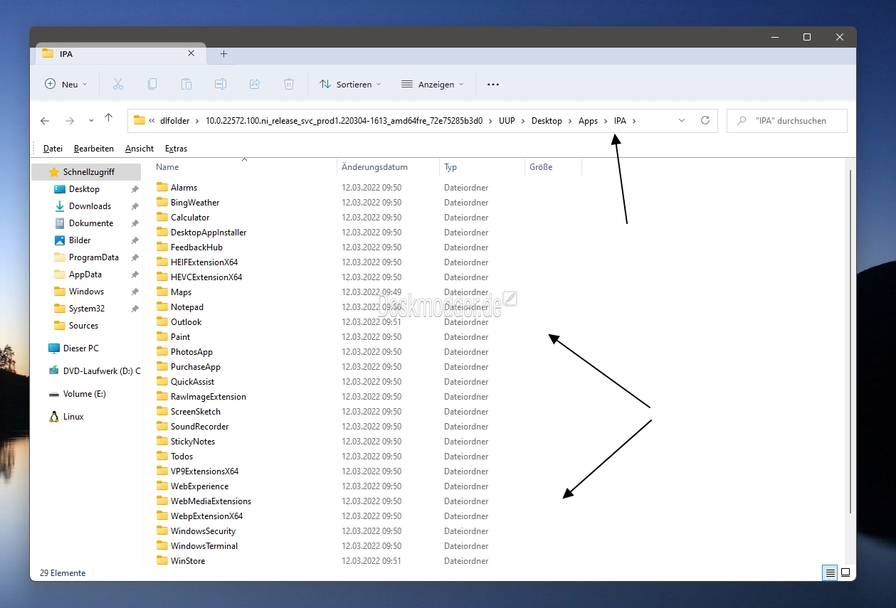The image size is (896, 608).
Task: Open the Sortieren dropdown
Action: [x=350, y=84]
